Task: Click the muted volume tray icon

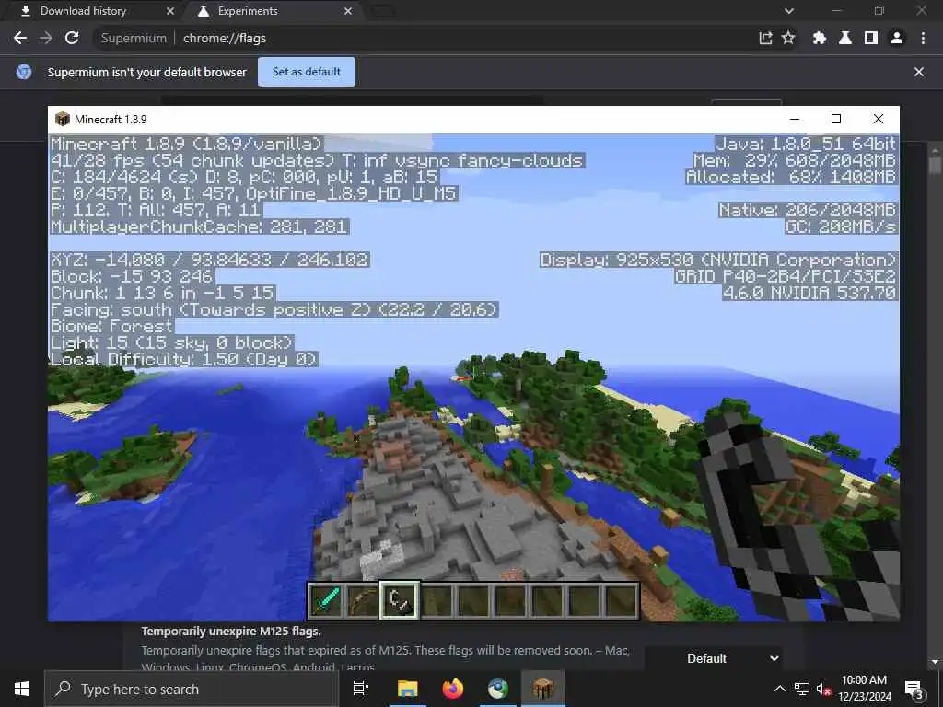Action: click(x=823, y=689)
